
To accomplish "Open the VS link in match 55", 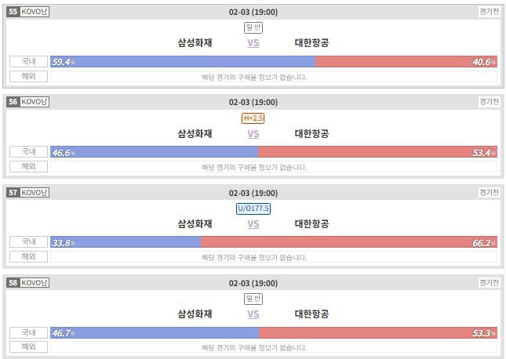I will (x=253, y=43).
